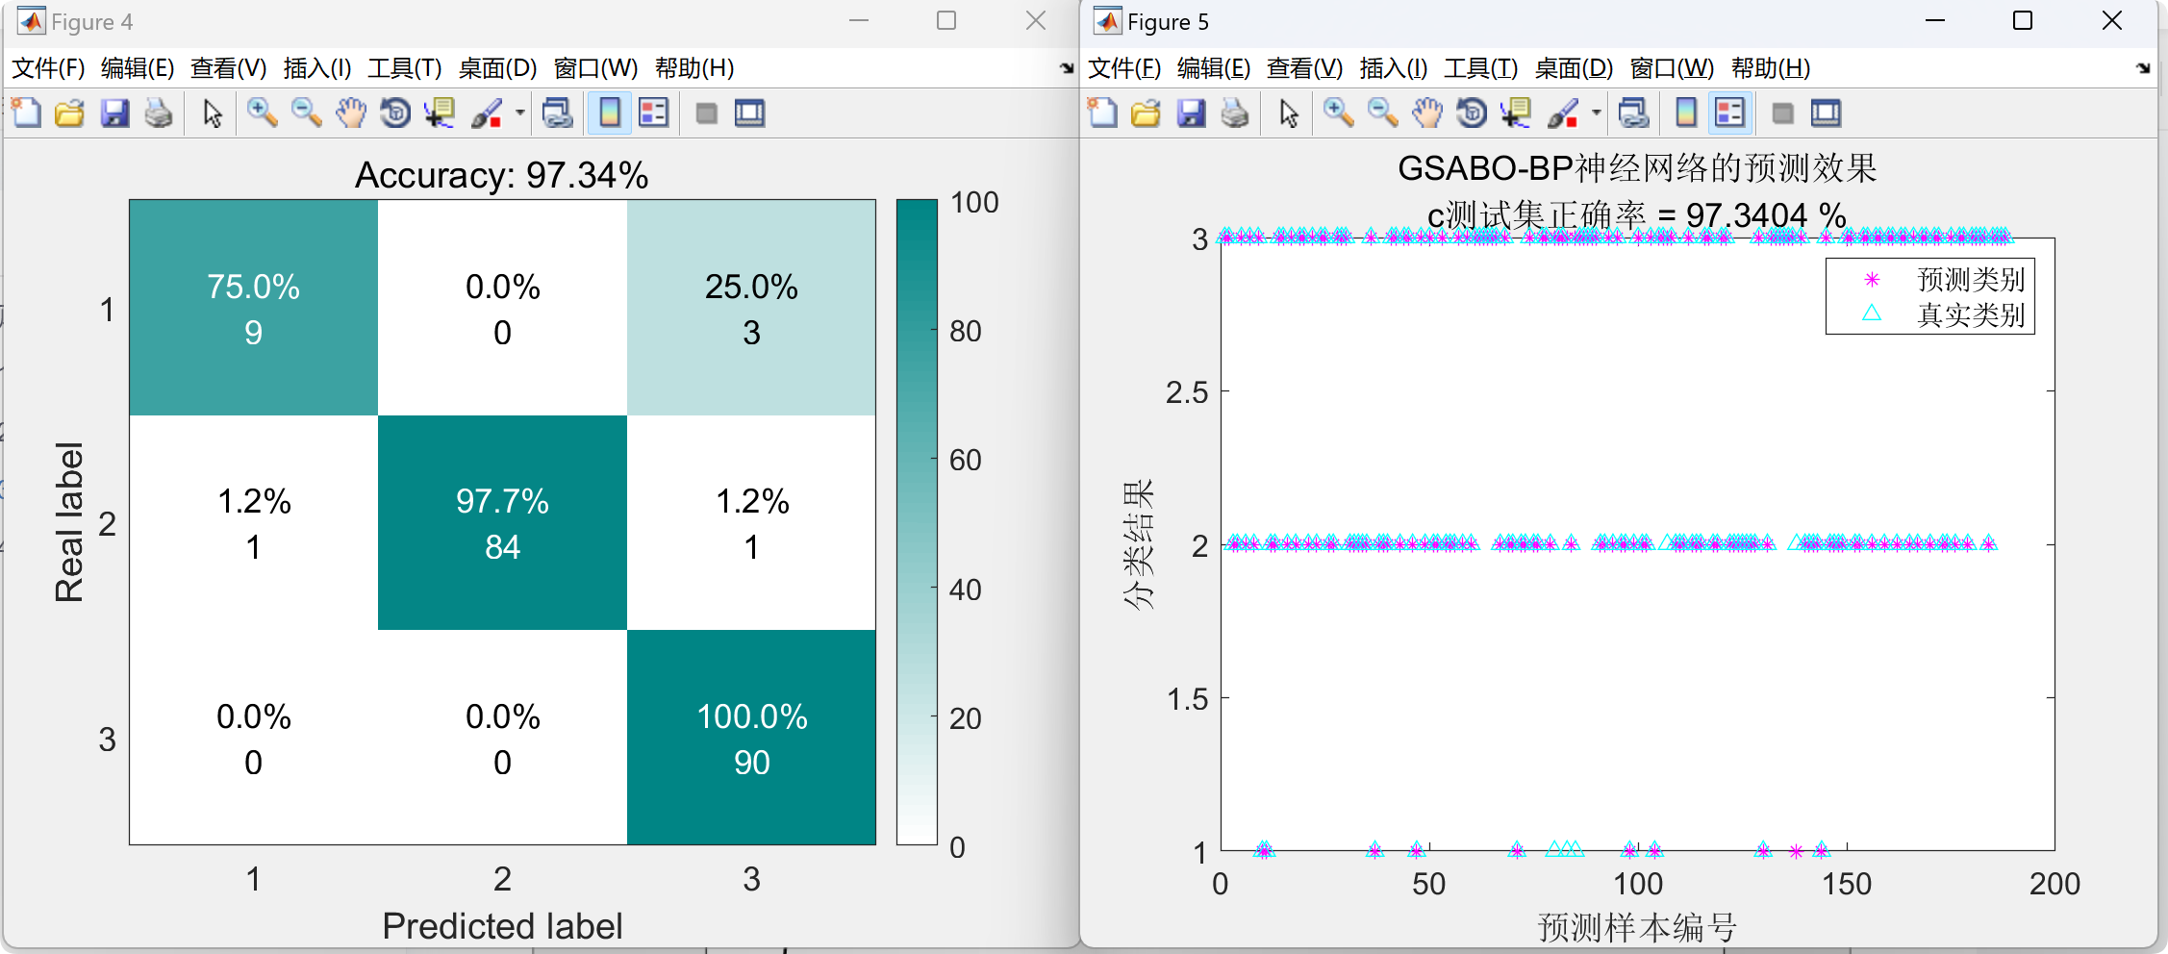The width and height of the screenshot is (2168, 954).
Task: Toggle Insert Colorbar in Figure 5
Action: [x=1686, y=113]
